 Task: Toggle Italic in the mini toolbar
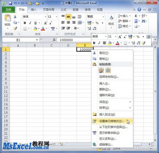click(x=99, y=43)
